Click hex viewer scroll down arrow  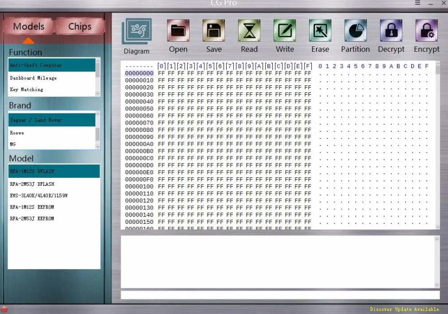click(x=437, y=227)
